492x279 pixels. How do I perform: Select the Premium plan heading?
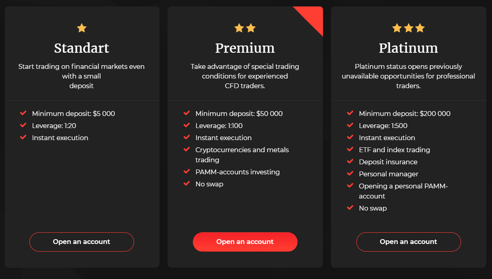tap(245, 48)
